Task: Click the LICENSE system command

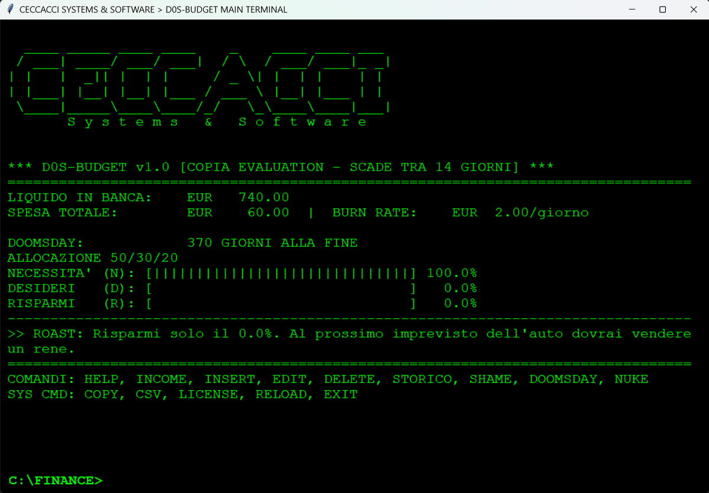Action: 209,394
